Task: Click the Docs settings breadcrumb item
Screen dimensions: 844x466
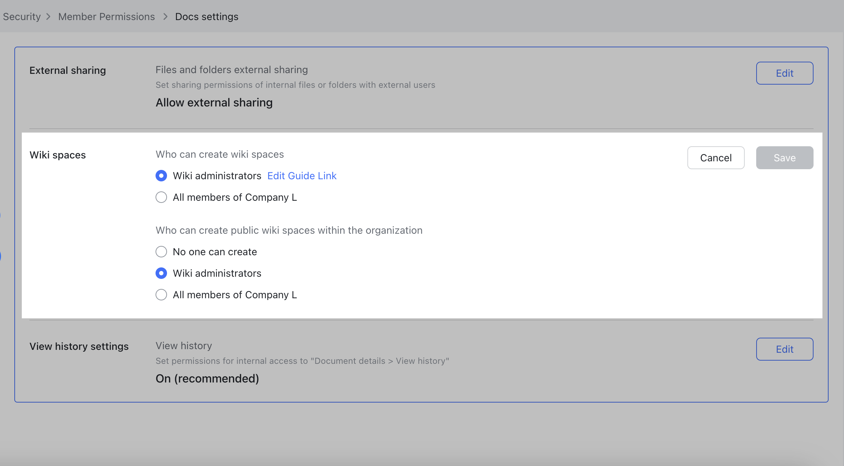Action: 206,16
